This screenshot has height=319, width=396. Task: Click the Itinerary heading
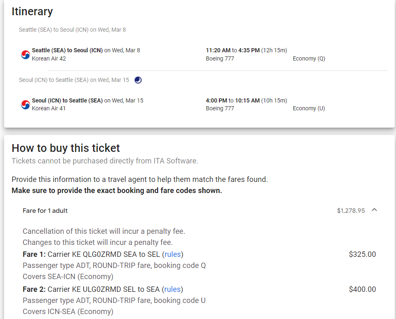pos(32,12)
